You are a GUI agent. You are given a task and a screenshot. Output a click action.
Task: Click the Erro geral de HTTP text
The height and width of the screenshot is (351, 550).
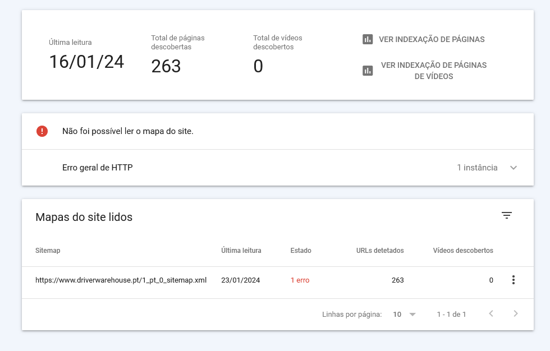coord(98,168)
